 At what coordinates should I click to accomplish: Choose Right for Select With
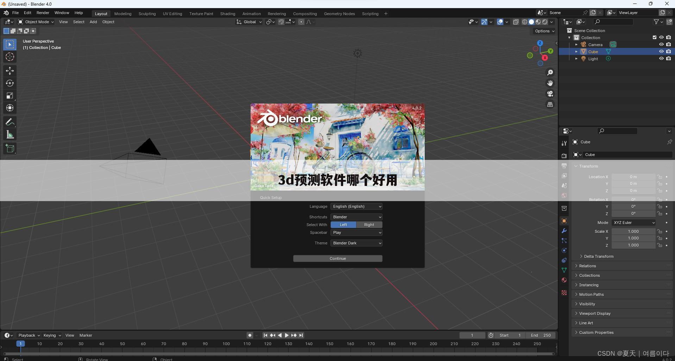(x=369, y=225)
